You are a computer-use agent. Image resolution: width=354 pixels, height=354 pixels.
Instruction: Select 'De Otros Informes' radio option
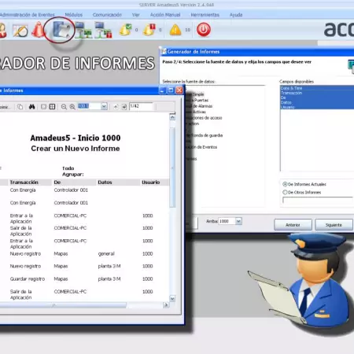coord(285,192)
